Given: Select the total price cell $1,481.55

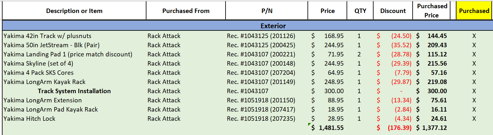Looking at the screenshot, I should point(328,128).
